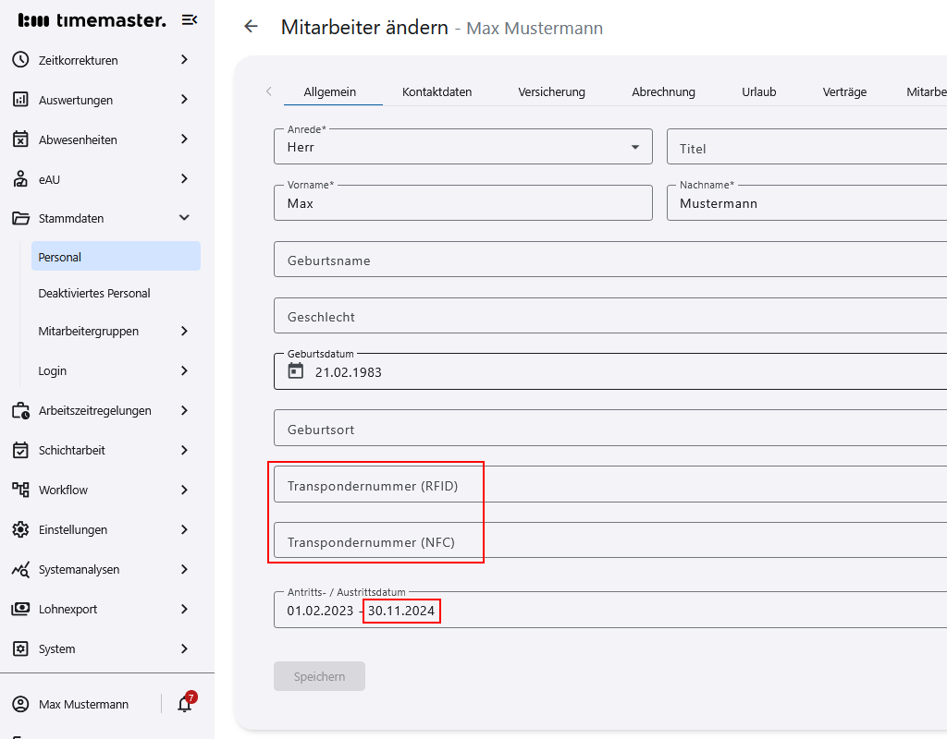947x739 pixels.
Task: Open the Urlaub tab
Action: (x=759, y=91)
